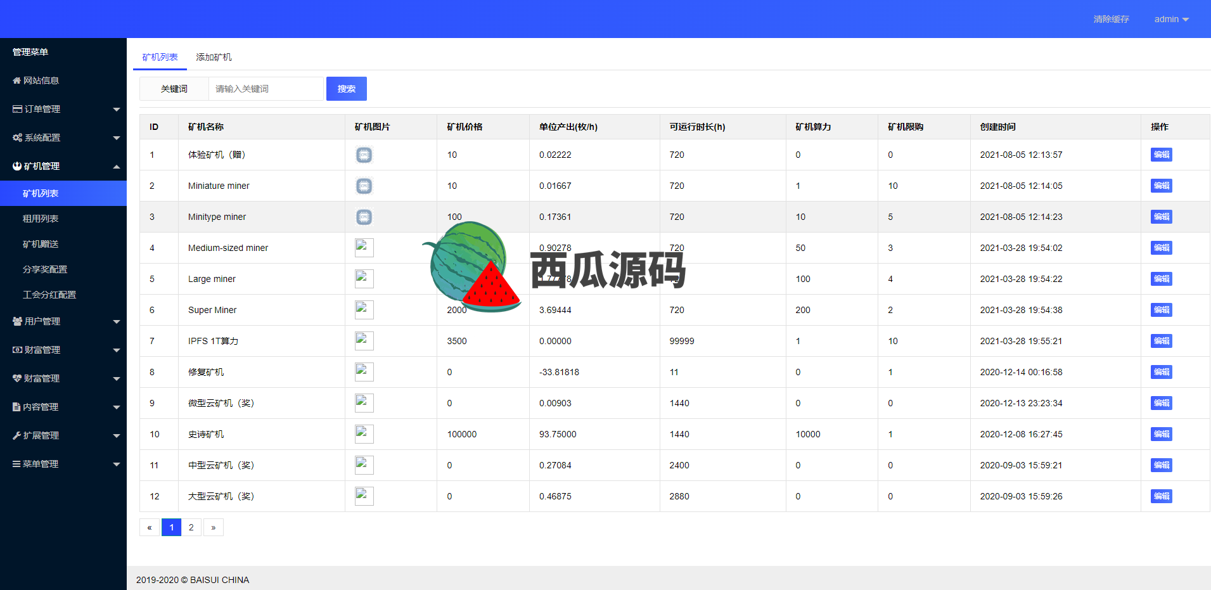Click the 矿机管理 sidebar icon
Screen dimensions: 1211x590
coord(17,166)
